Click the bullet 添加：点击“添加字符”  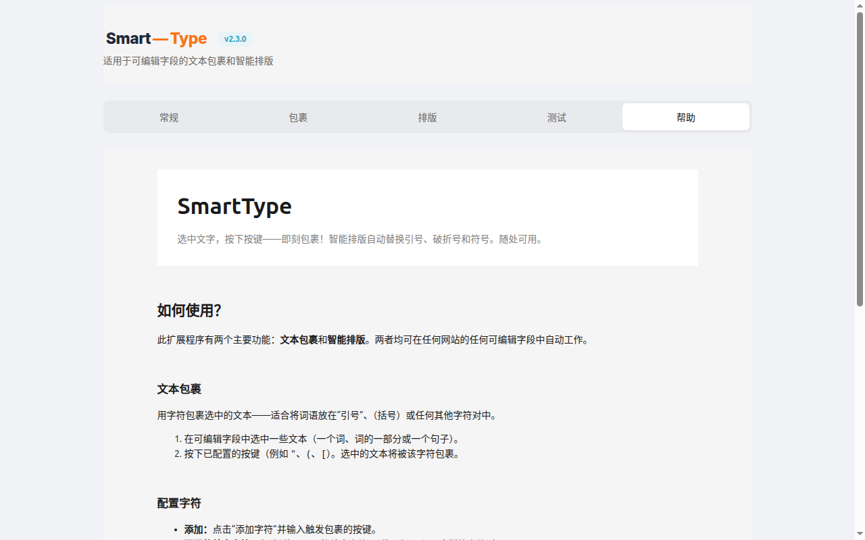click(x=280, y=529)
